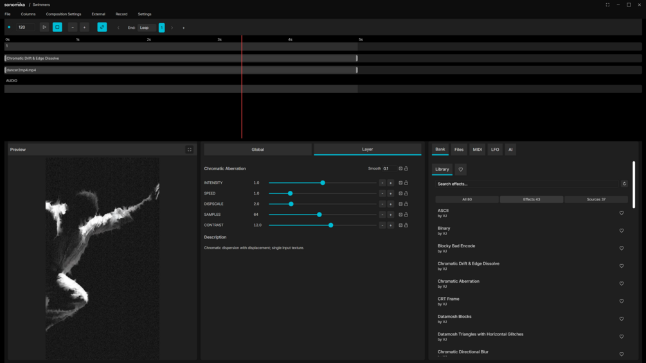Open the Columns menu
This screenshot has height=363, width=646.
tap(28, 14)
